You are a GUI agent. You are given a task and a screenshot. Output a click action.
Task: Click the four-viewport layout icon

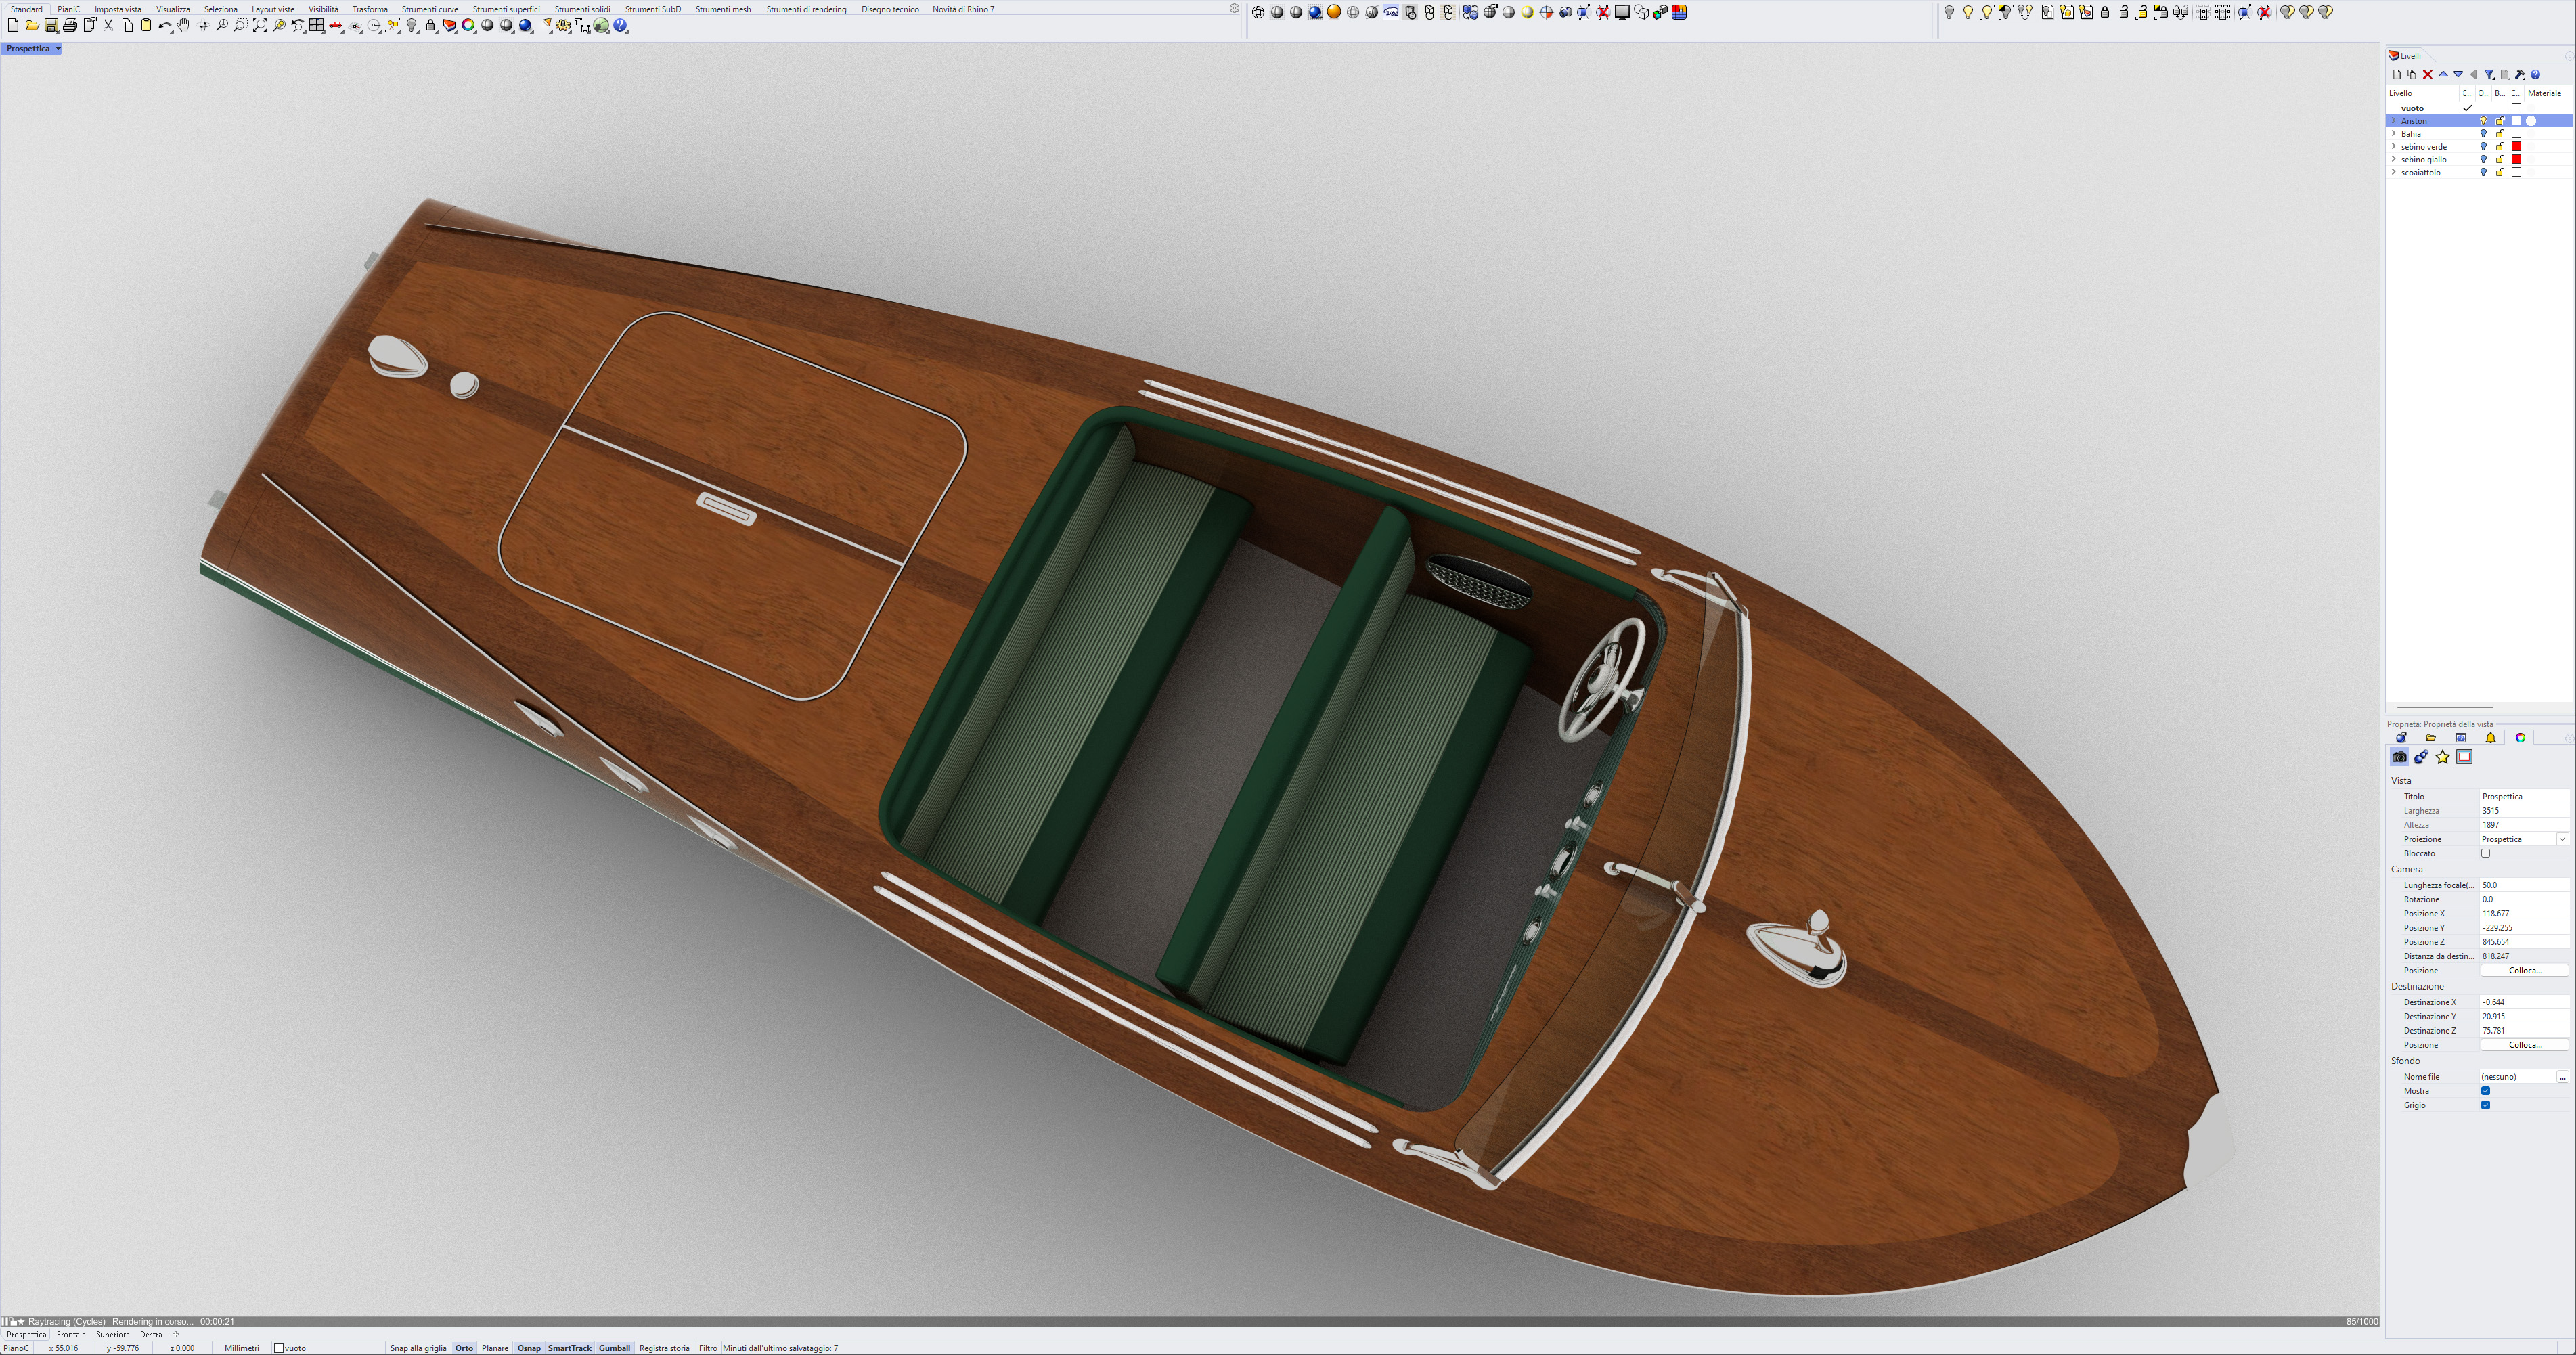[317, 26]
